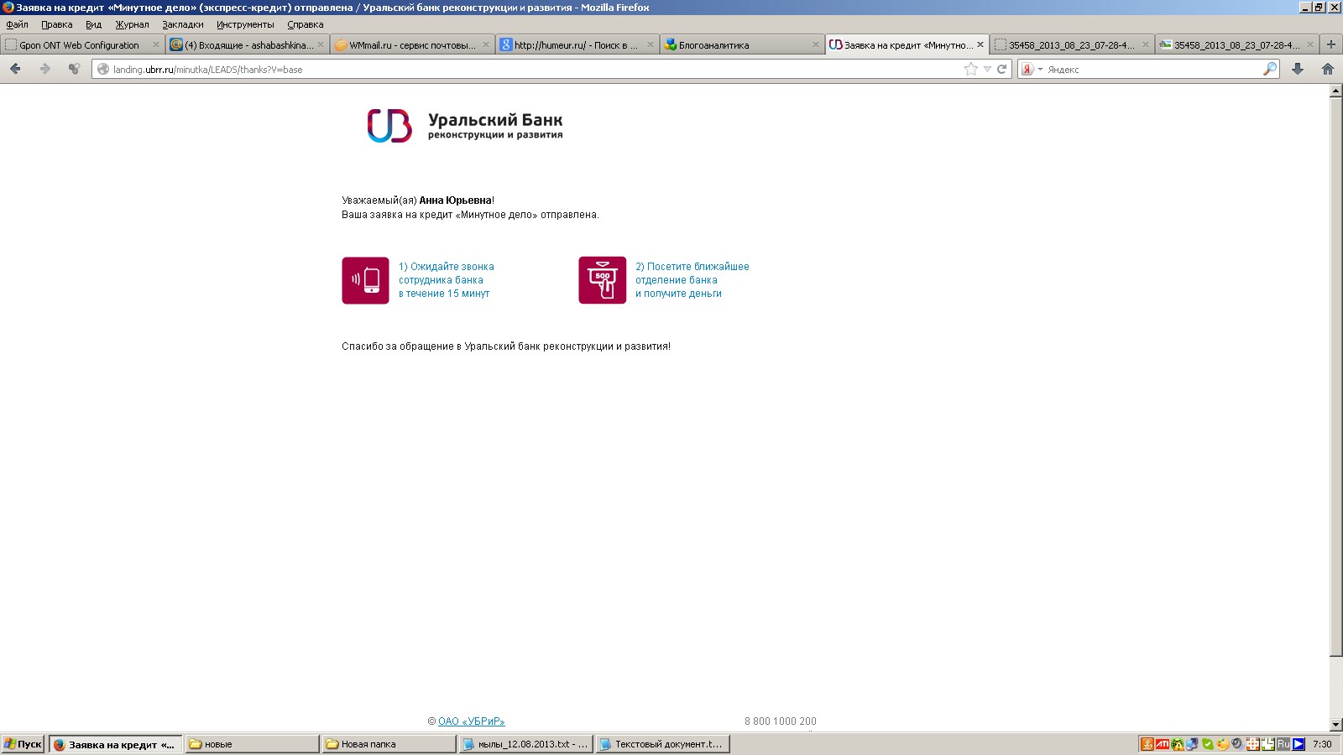The width and height of the screenshot is (1343, 755).
Task: Close the Блогоаналитика tab
Action: [x=815, y=45]
